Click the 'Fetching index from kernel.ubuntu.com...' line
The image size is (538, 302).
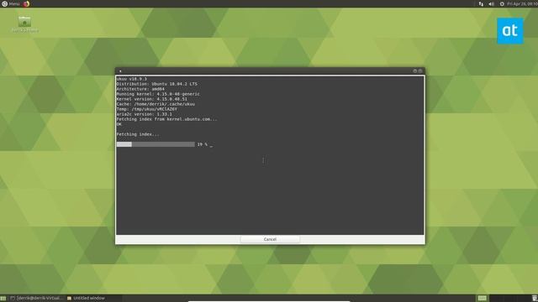(166, 119)
